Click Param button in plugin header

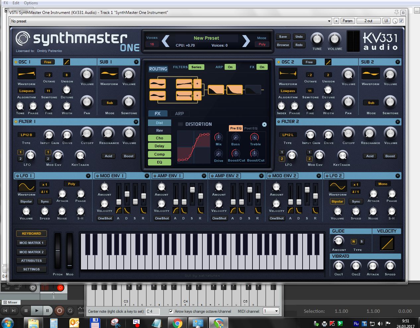click(347, 21)
